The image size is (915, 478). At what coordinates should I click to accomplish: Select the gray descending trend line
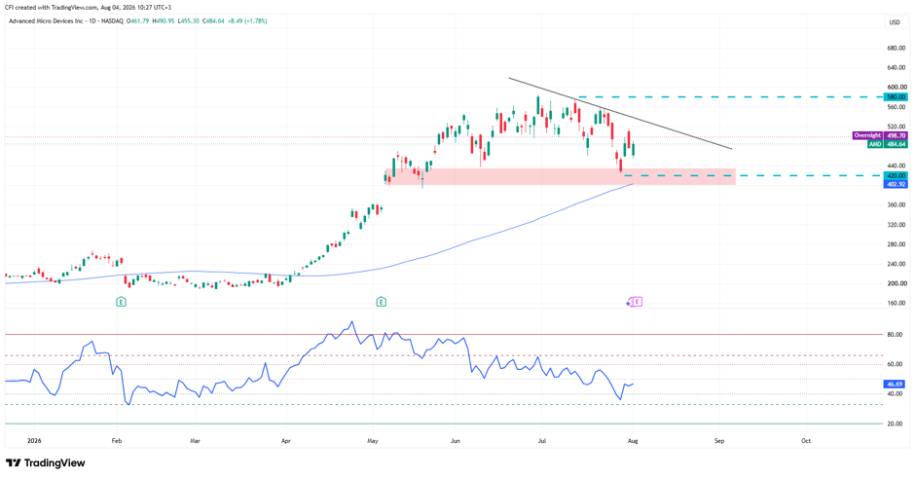pyautogui.click(x=620, y=113)
